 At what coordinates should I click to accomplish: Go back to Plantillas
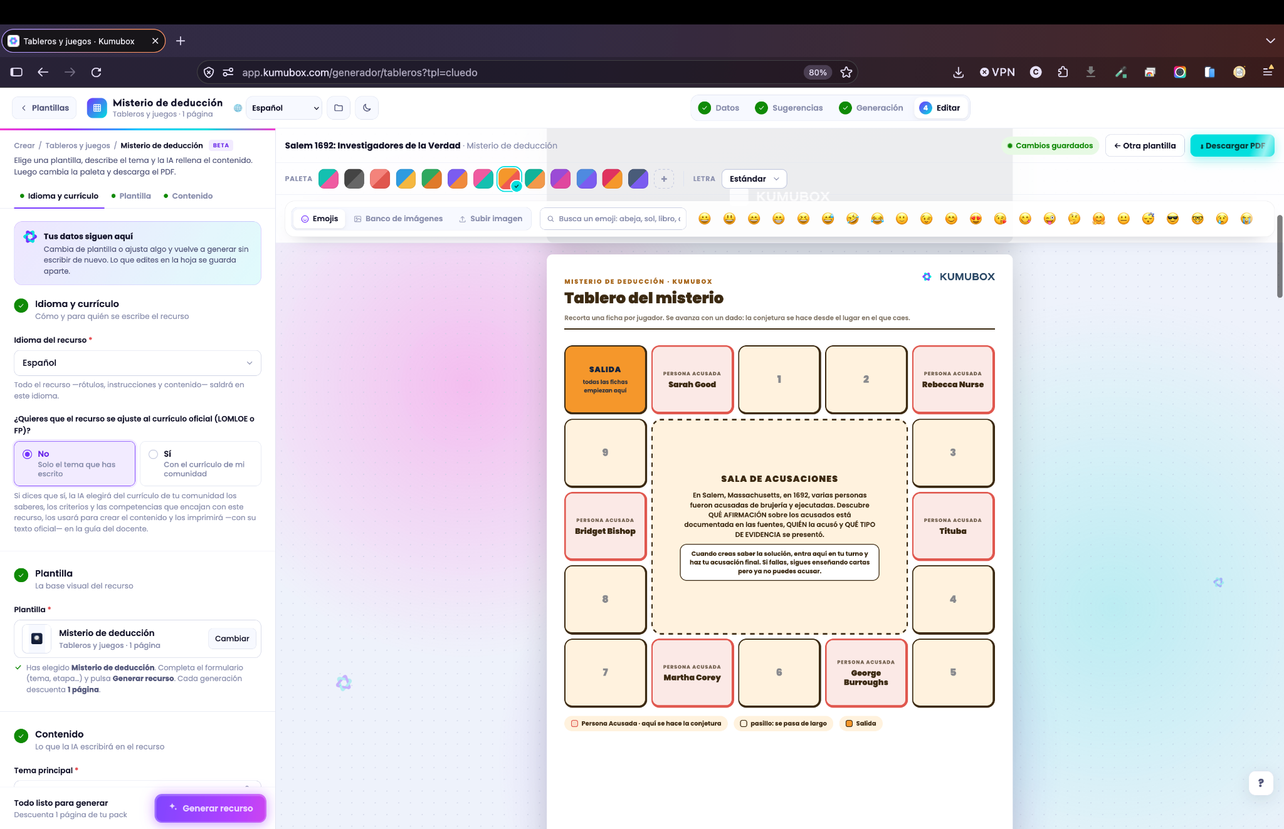(45, 108)
